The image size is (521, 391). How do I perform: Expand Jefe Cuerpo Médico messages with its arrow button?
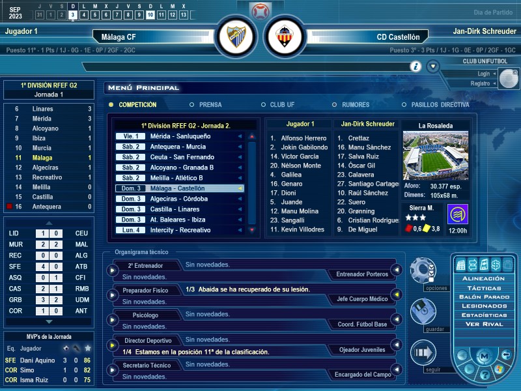point(397,295)
